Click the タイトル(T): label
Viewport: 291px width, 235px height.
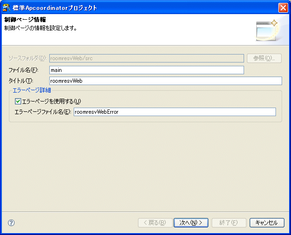pos(21,81)
